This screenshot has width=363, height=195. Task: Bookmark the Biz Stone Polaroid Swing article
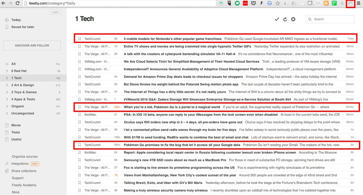(80, 84)
